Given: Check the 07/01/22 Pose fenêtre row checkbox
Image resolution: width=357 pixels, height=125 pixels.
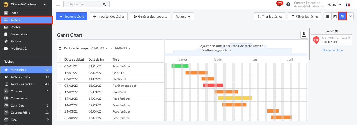Looking at the screenshot, I should coord(60,66).
